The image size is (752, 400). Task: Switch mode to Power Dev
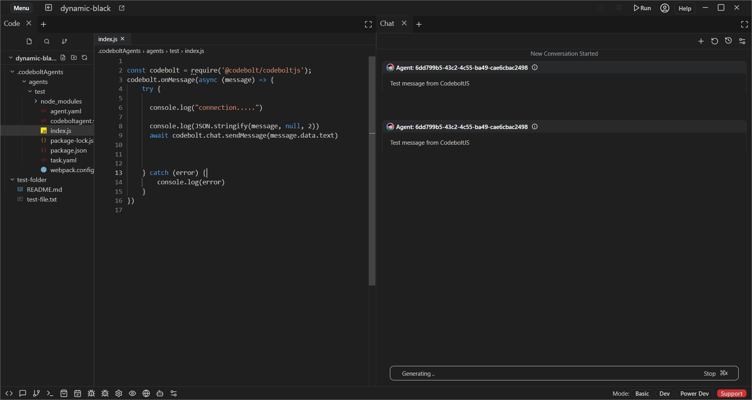click(694, 393)
